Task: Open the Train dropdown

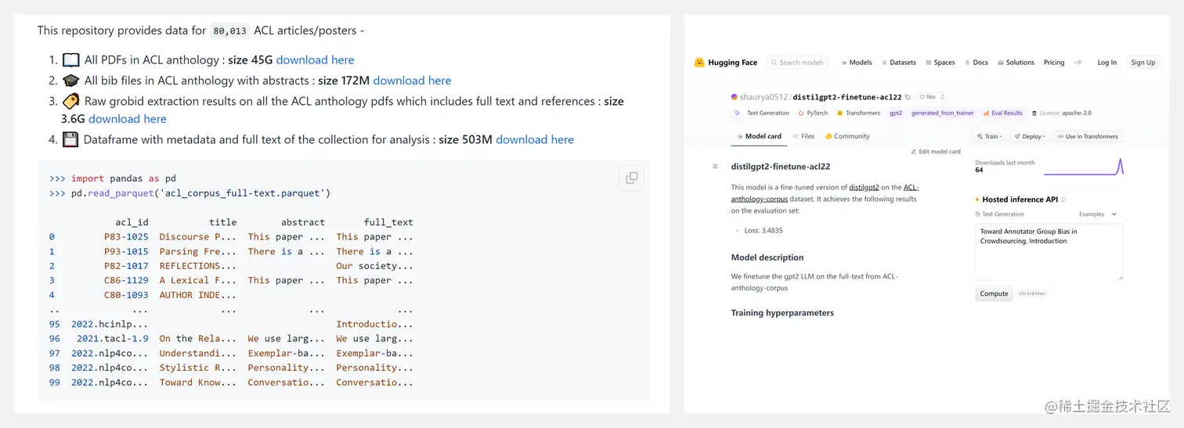Action: pos(990,136)
